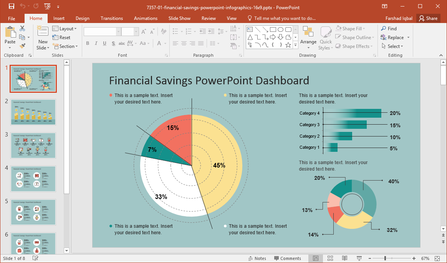Toggle Bold formatting
Screen dimensions: 447x263
pos(88,43)
